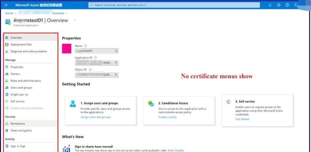This screenshot has height=152, width=311.
Task: Click the Object ID field
Action: (x=97, y=75)
